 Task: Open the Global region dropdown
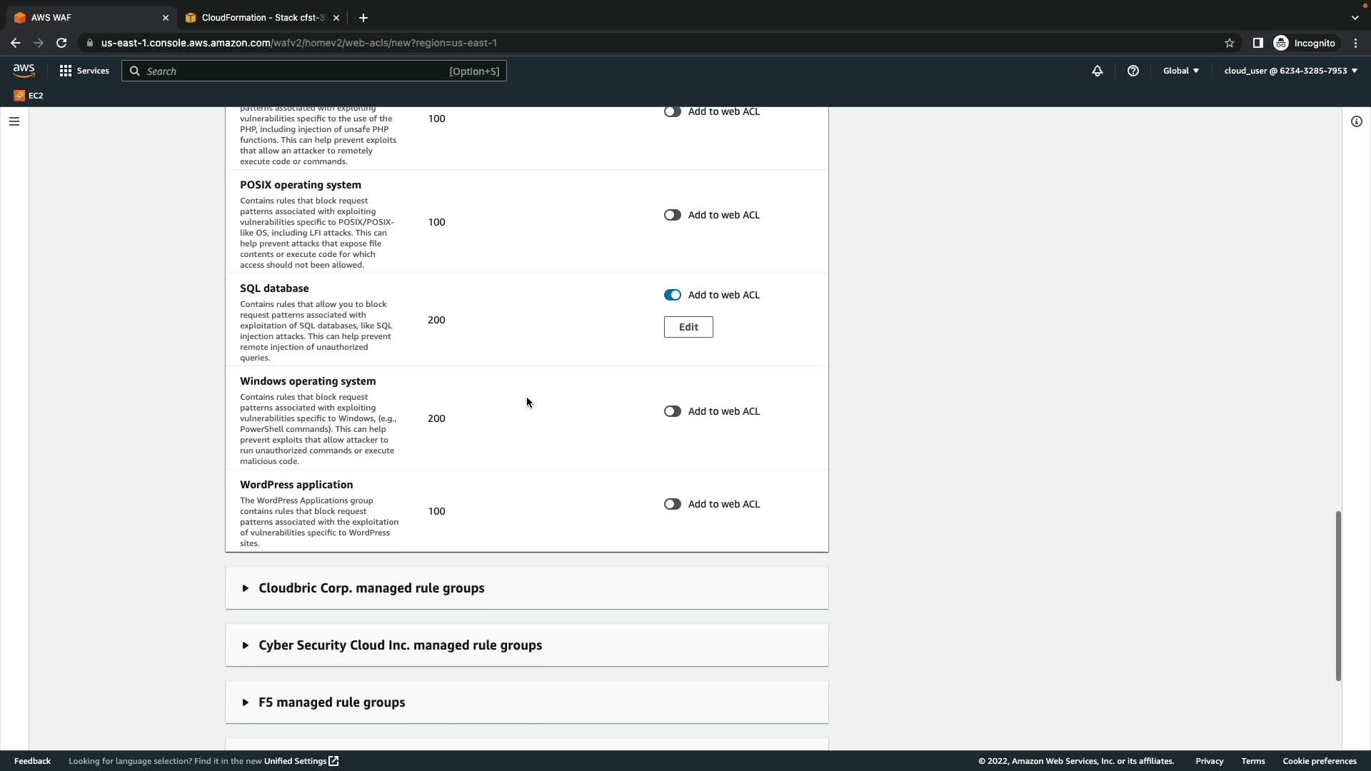1180,71
